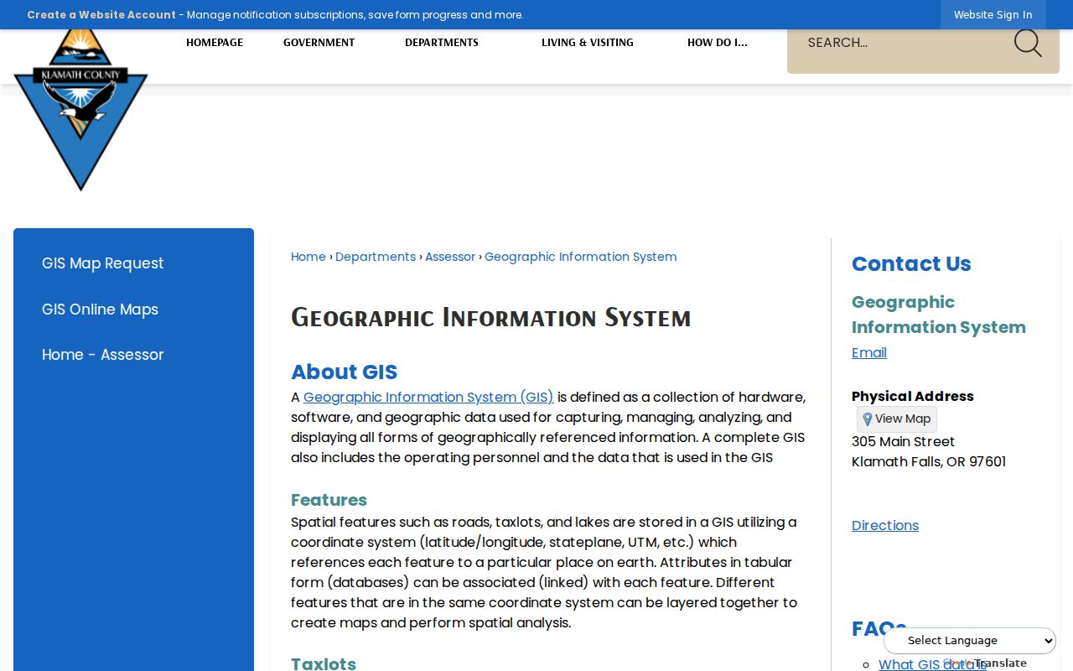Open the Living & Visiting menu

[x=588, y=43]
